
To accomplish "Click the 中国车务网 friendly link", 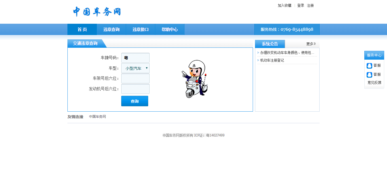I will [x=97, y=117].
